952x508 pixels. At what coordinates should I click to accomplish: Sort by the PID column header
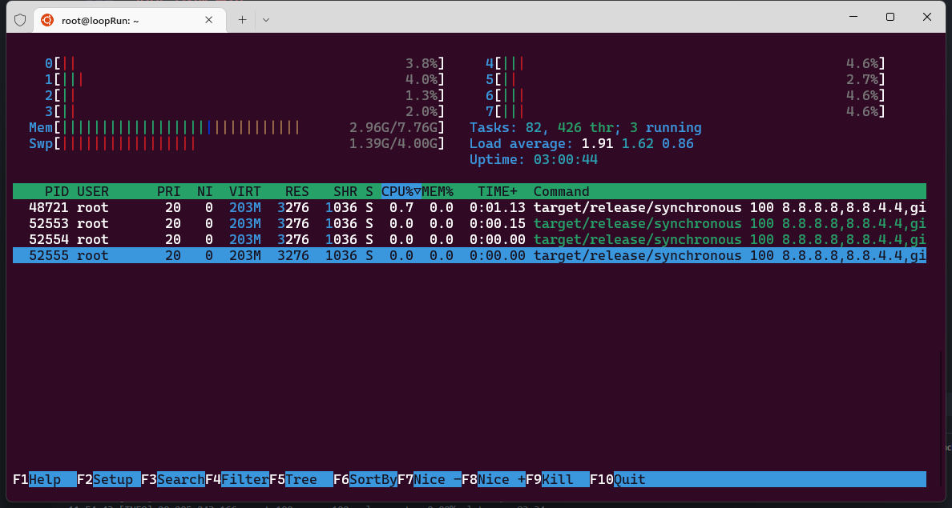click(56, 191)
